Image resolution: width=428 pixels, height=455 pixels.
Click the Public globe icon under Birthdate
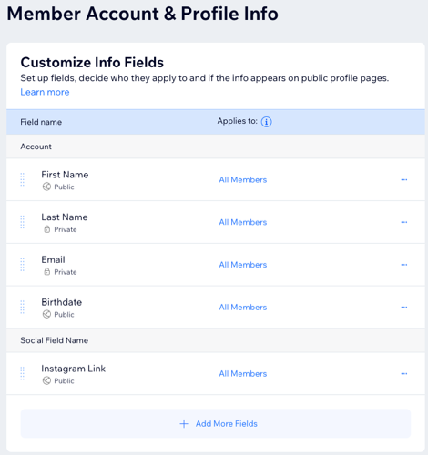[x=46, y=314]
